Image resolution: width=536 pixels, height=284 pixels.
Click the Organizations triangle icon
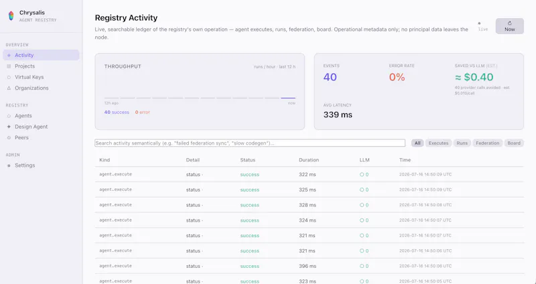[x=9, y=88]
